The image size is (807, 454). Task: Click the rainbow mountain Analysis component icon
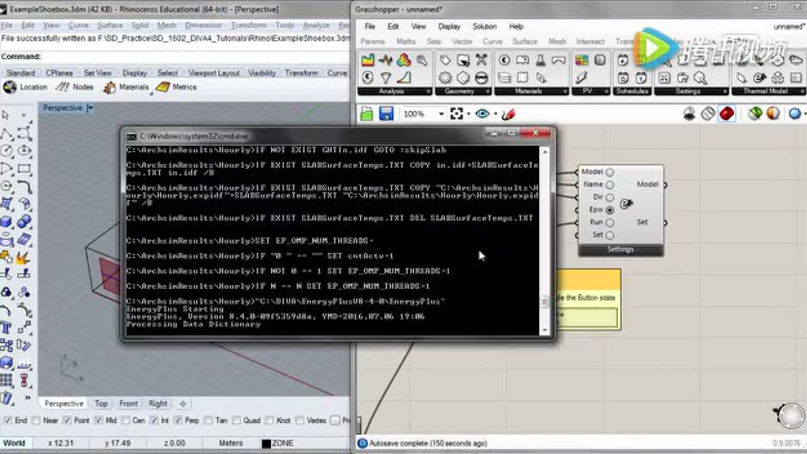(x=404, y=61)
